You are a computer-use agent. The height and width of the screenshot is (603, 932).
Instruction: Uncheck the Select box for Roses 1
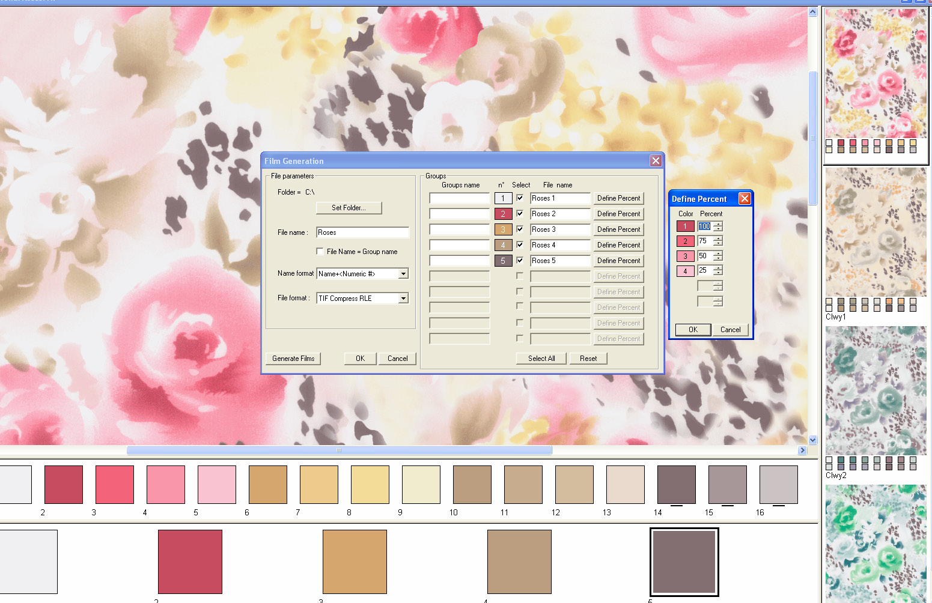tap(520, 198)
